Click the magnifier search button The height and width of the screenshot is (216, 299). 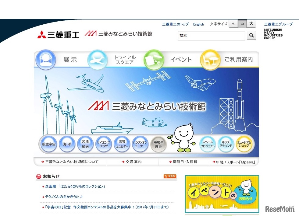251,35
